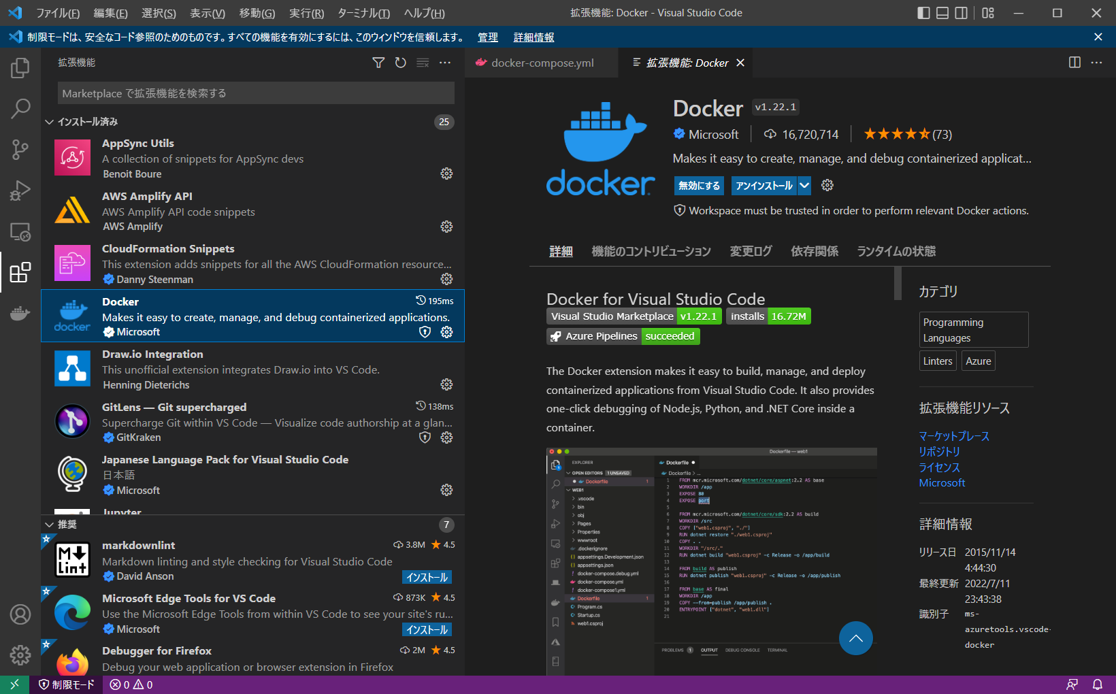The height and width of the screenshot is (694, 1116).
Task: Open the マーケットプレース link
Action: pyautogui.click(x=955, y=435)
